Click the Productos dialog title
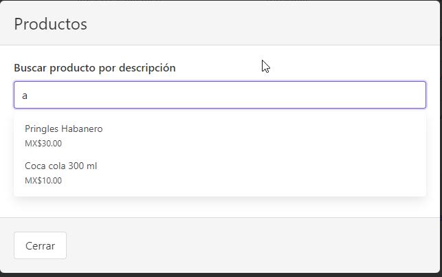442x277 pixels. [x=50, y=24]
